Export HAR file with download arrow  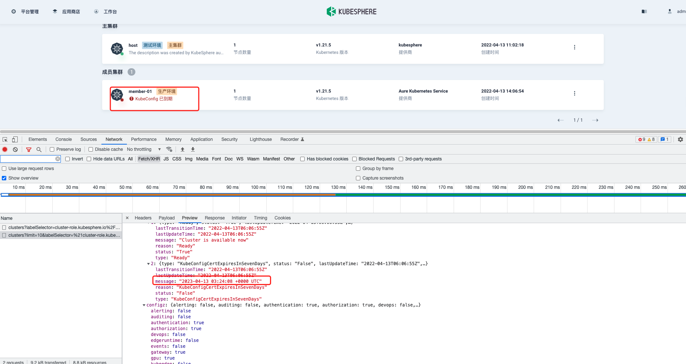(x=193, y=149)
